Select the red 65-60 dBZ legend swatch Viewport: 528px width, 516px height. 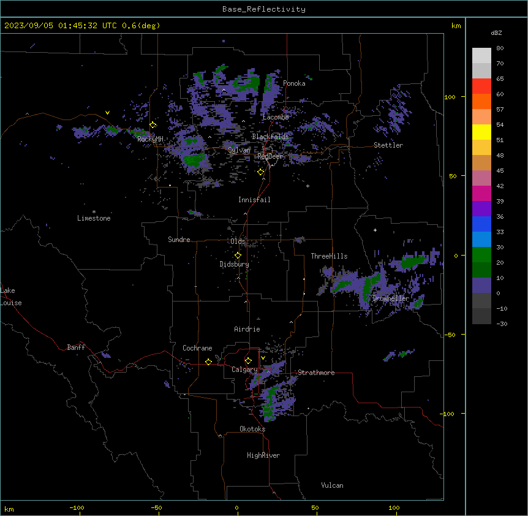[481, 86]
